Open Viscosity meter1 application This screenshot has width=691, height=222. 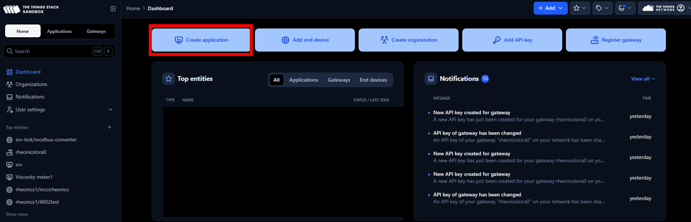click(x=34, y=177)
